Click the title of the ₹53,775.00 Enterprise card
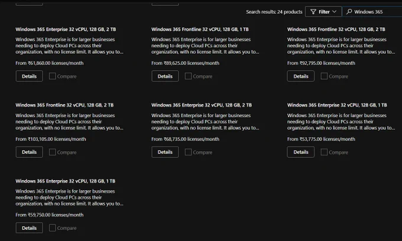This screenshot has height=241, width=402. 337,105
